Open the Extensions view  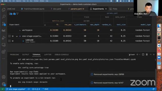click(x=4, y=52)
